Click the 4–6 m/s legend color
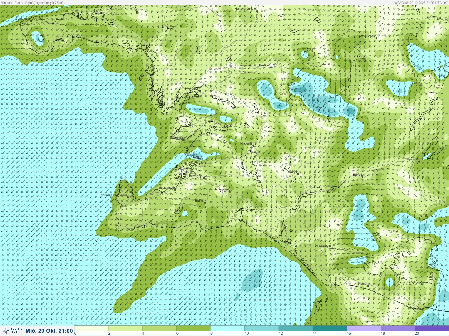The width and height of the screenshot is (449, 336). click(159, 329)
